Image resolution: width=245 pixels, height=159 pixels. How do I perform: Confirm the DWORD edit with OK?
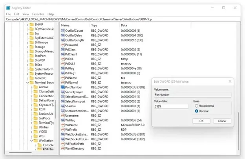point(201,121)
